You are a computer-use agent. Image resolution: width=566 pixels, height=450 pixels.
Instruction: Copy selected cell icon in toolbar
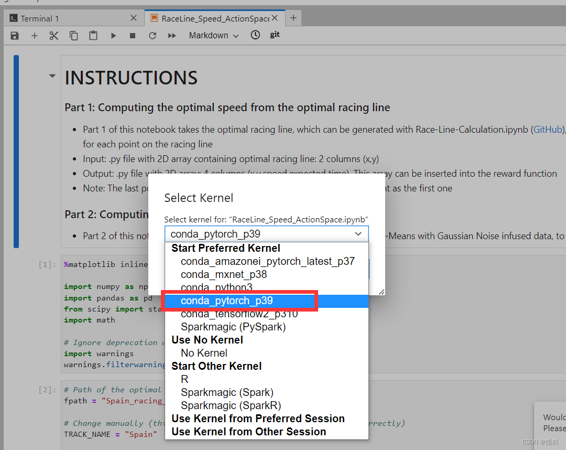[74, 36]
